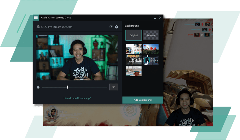Choose the busy street crossing background thumbnail
Screen dimensions: 240x140
[x=134, y=60]
